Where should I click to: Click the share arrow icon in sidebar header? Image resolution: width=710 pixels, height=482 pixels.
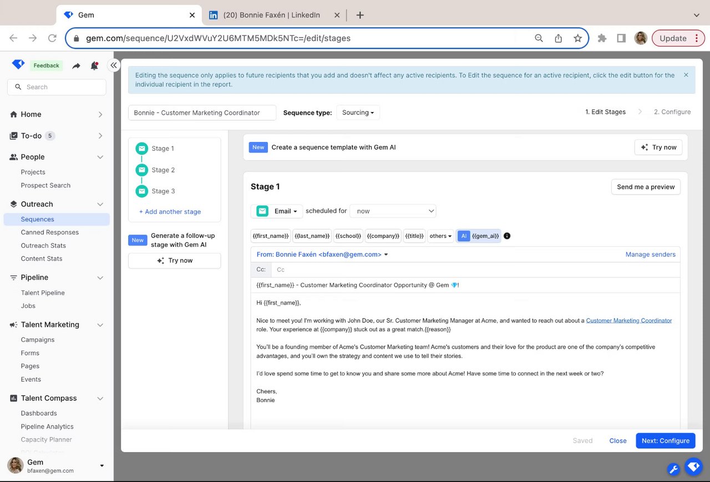[x=77, y=65]
